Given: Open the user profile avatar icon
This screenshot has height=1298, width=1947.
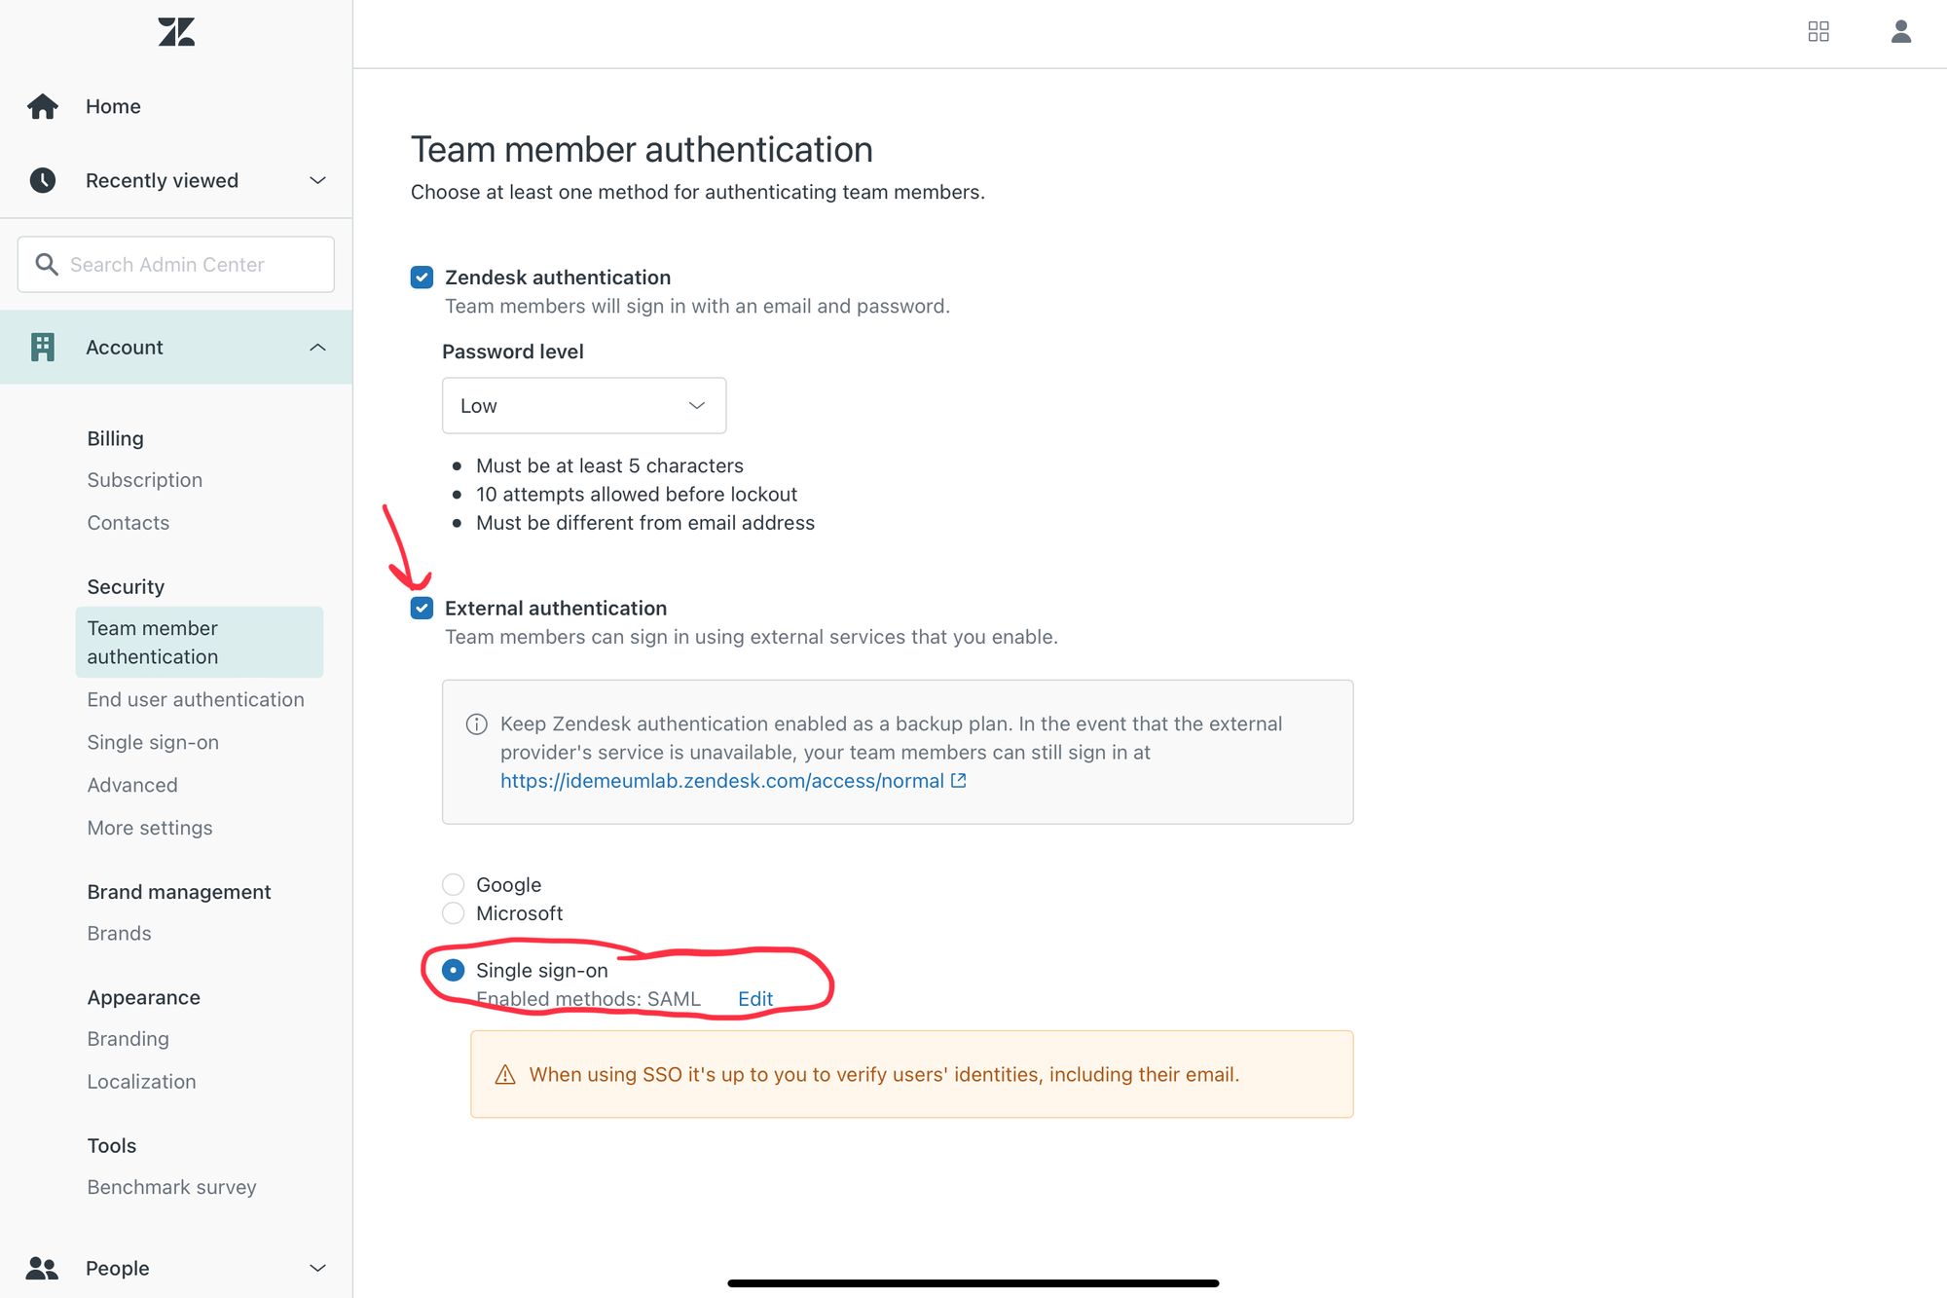Looking at the screenshot, I should (1901, 32).
